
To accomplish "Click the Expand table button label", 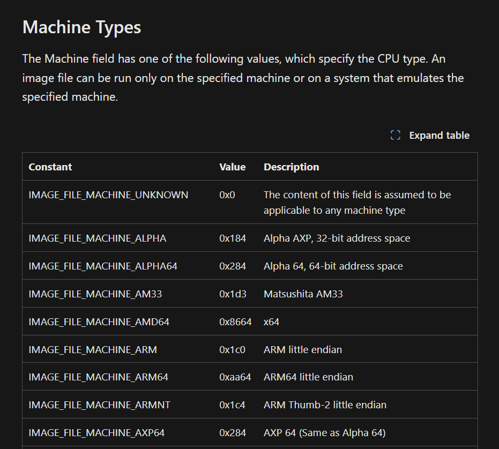I will tap(439, 135).
